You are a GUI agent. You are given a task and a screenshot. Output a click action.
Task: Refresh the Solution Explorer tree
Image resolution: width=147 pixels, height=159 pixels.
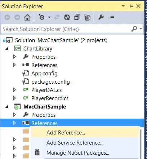point(67,17)
